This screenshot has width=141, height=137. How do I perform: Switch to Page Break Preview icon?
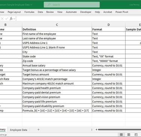[136, 134]
